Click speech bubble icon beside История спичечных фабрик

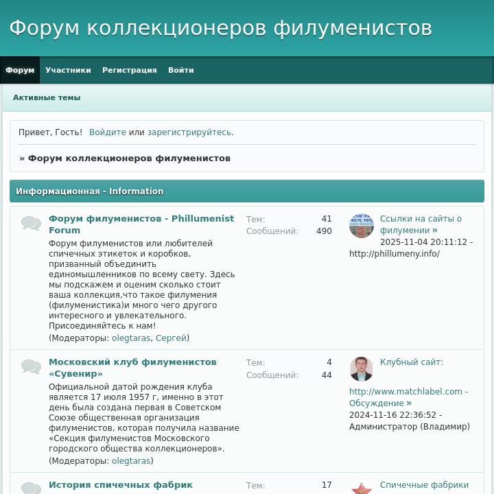click(31, 488)
